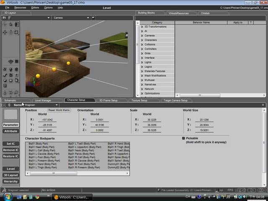
Task: Open the Options menu
Action: point(48,8)
